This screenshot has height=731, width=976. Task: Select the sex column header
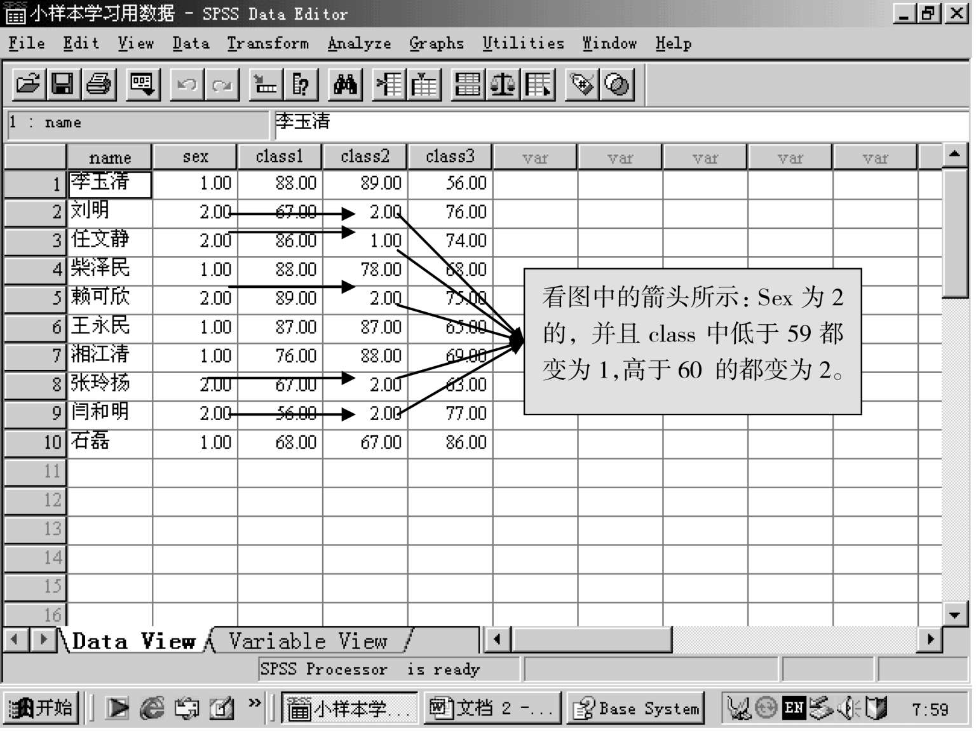click(x=195, y=156)
